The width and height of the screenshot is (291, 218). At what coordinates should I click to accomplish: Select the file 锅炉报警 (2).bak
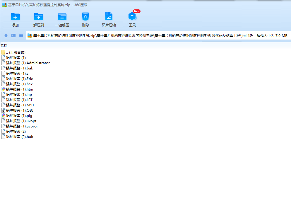coord(17,137)
